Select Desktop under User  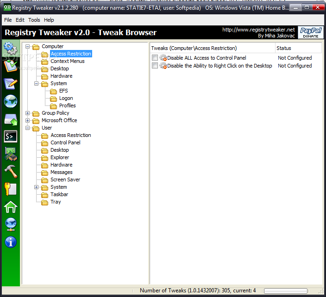pyautogui.click(x=59, y=150)
